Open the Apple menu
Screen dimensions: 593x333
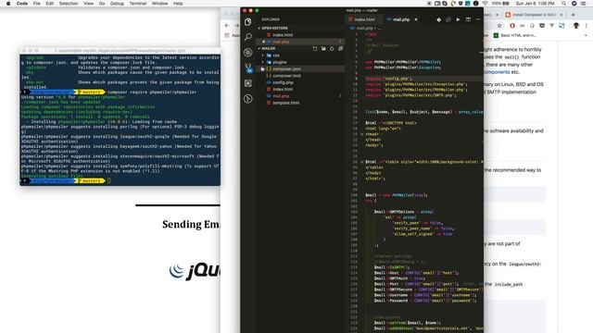pyautogui.click(x=8, y=4)
